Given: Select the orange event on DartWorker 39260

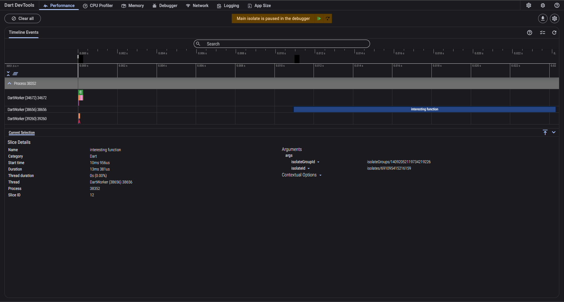Looking at the screenshot, I should (x=79, y=116).
